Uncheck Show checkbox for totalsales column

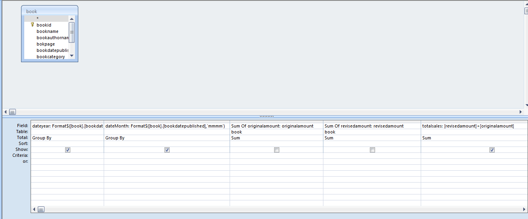tap(492, 150)
